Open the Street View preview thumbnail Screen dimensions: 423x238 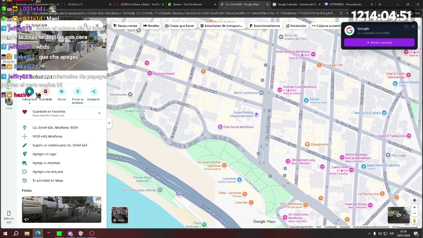pyautogui.click(x=399, y=215)
